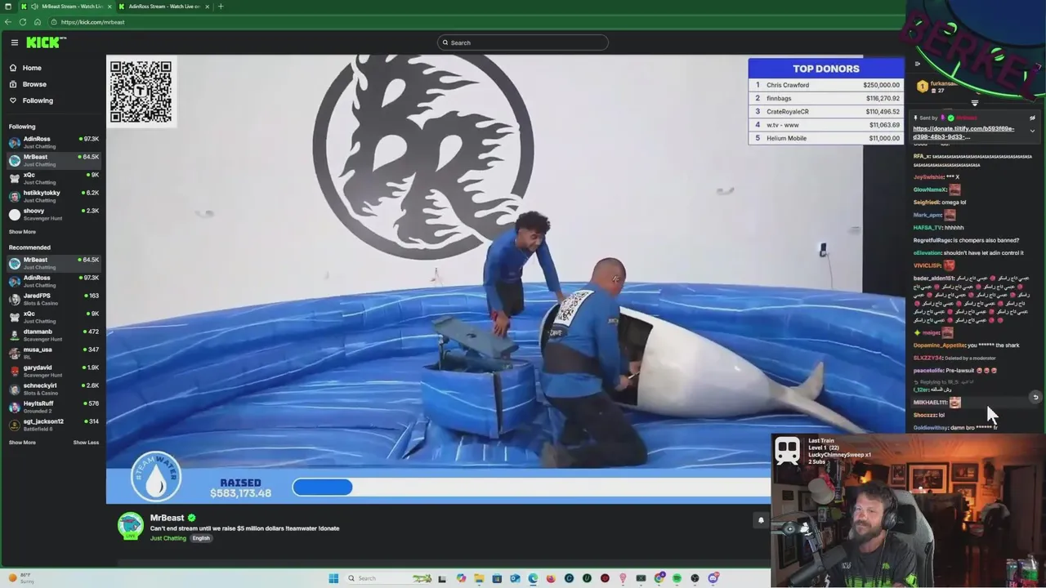
Task: Open the browser tab actions icon
Action: pyautogui.click(x=8, y=7)
